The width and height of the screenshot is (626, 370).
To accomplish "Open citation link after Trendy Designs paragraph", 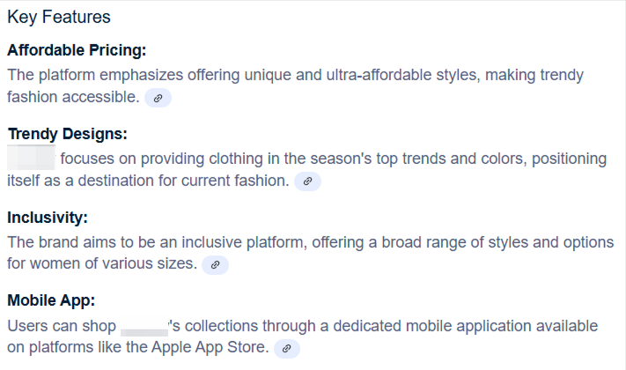I will (307, 181).
